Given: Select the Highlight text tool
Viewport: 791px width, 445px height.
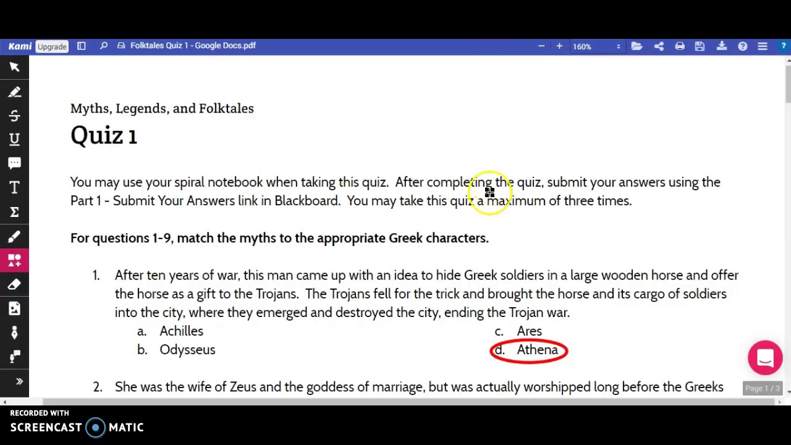Looking at the screenshot, I should pos(14,91).
